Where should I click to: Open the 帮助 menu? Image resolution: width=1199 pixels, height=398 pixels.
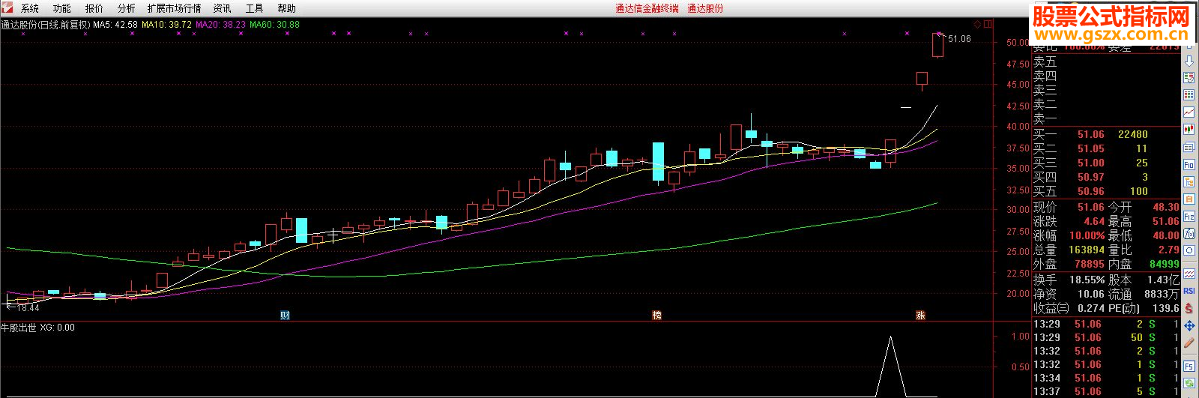coord(287,8)
